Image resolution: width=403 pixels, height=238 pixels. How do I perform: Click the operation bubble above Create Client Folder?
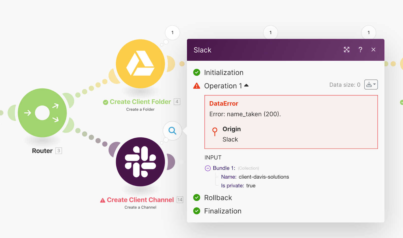coord(172,32)
